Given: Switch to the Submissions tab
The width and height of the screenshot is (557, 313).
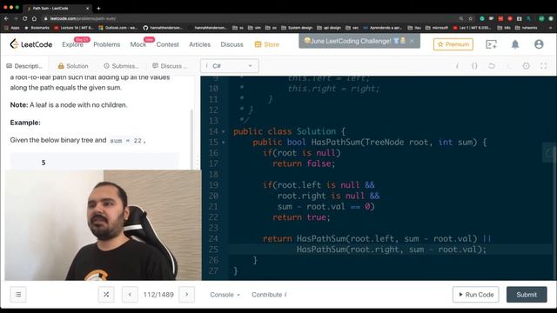Looking at the screenshot, I should point(121,66).
